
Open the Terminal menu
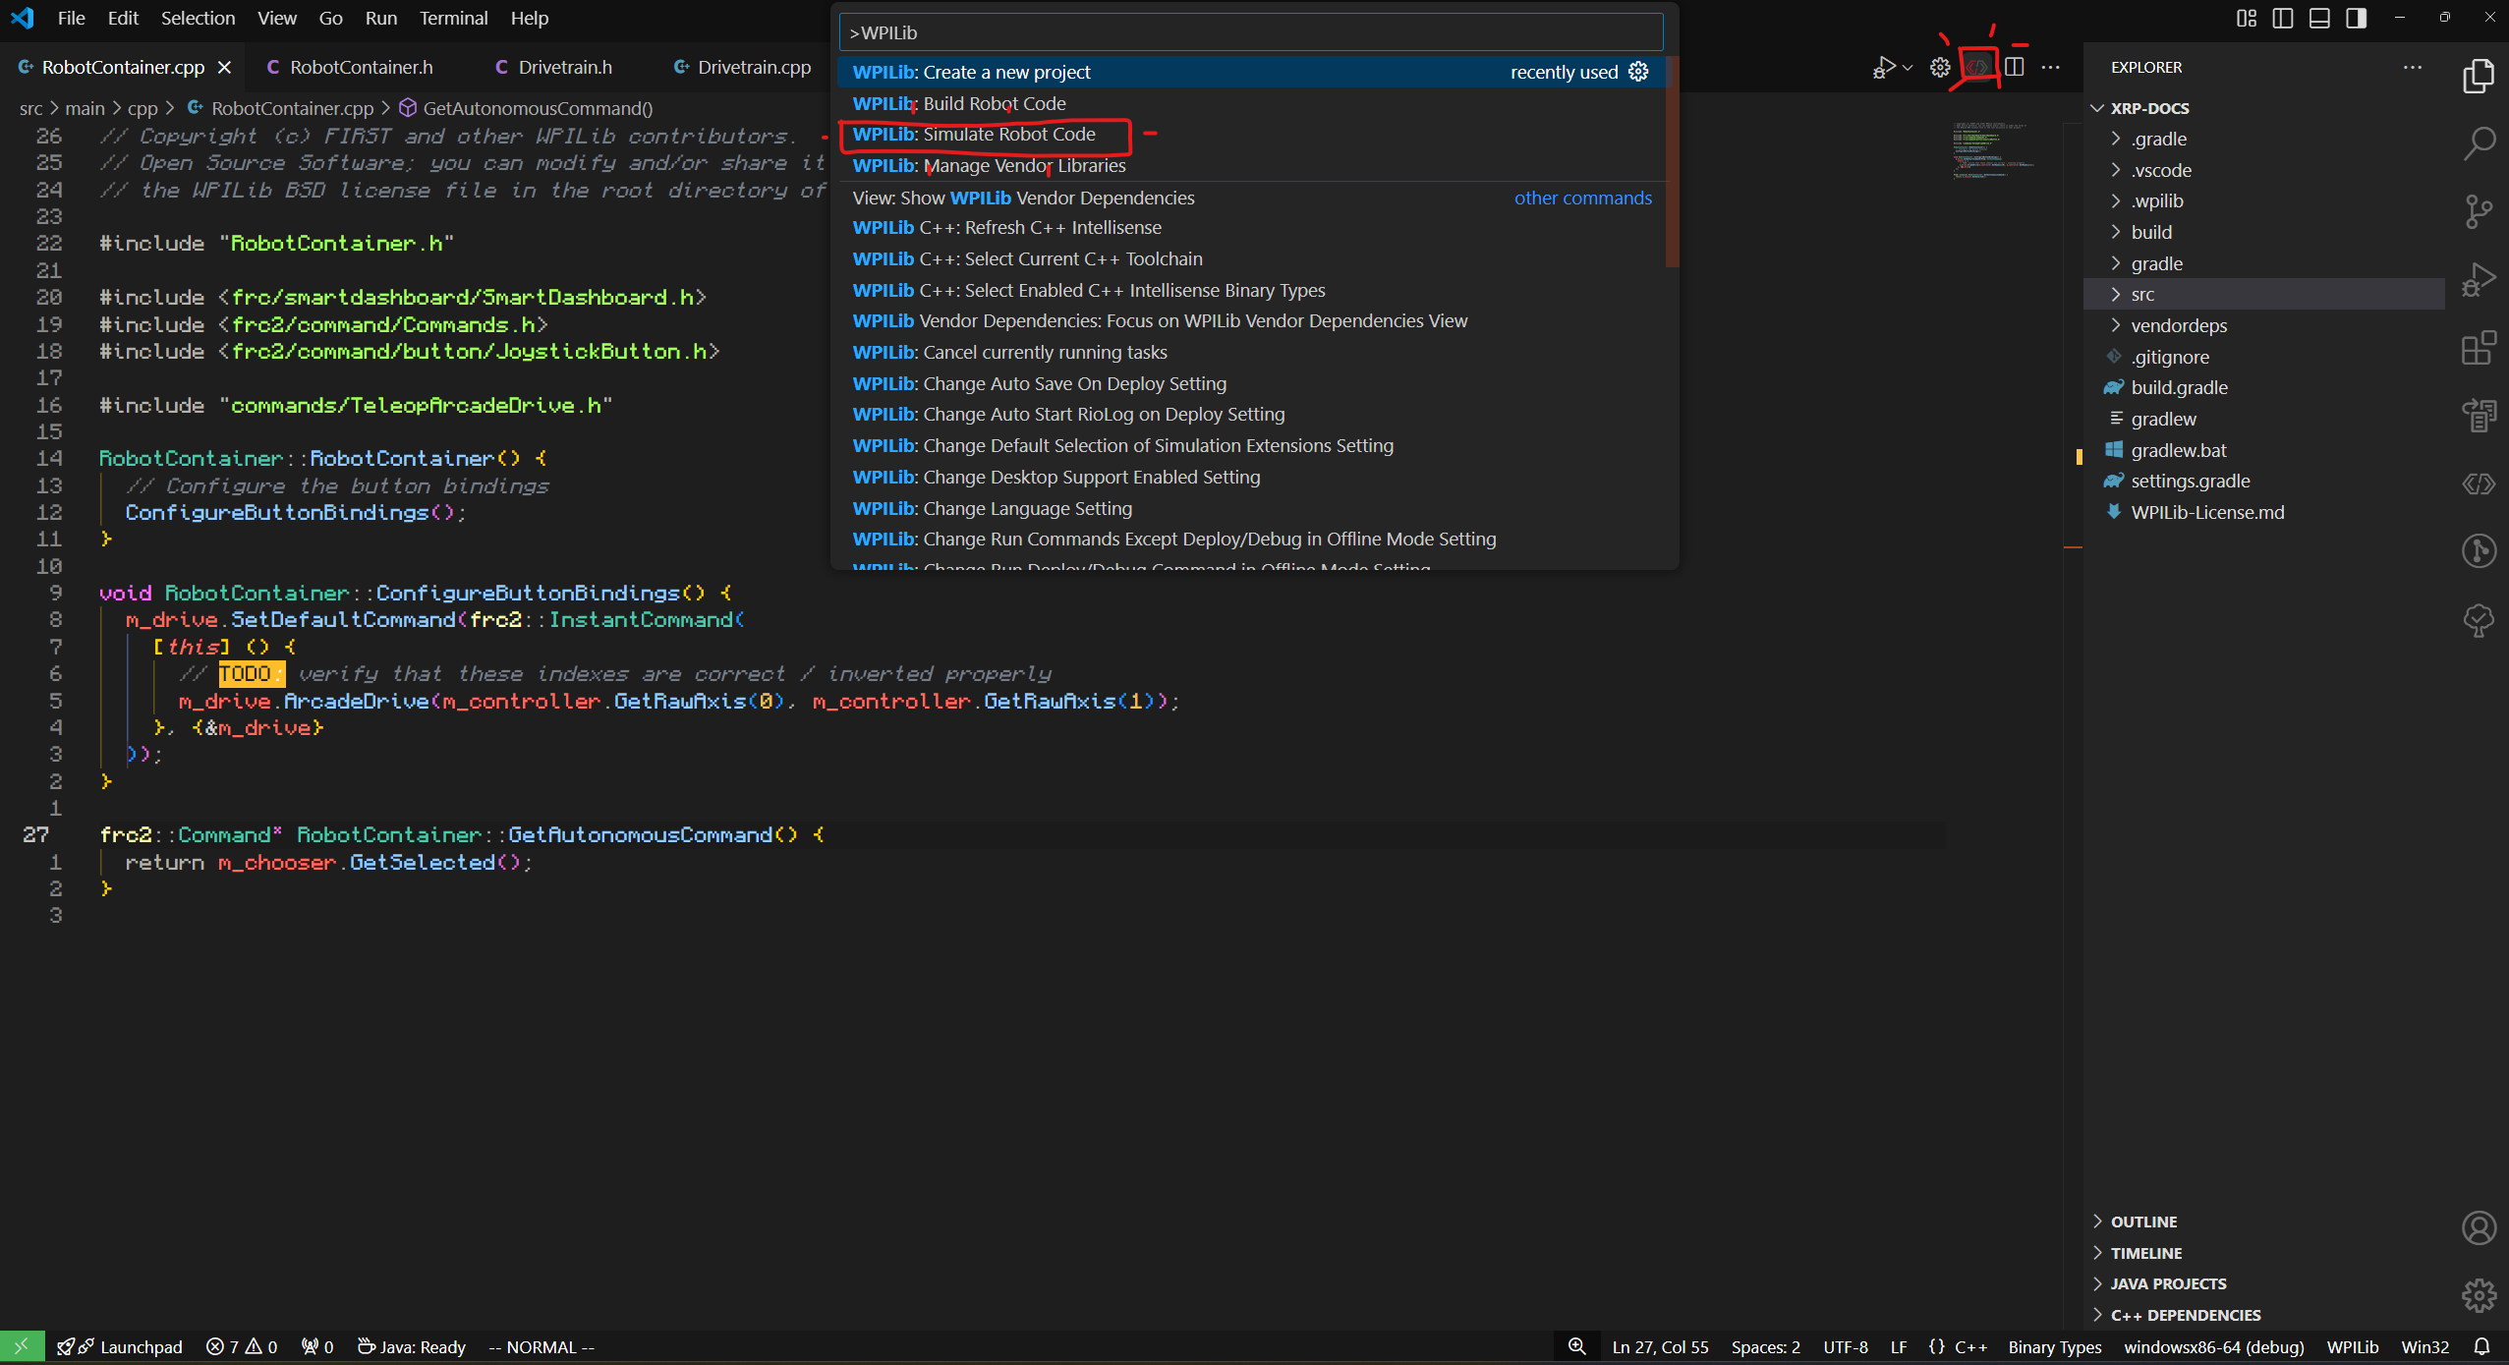click(453, 18)
